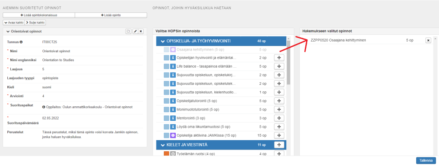Screen dimensions: 439x165
Task: Click move button for Monimuototutorointi (5 op)
Action: coord(279,109)
